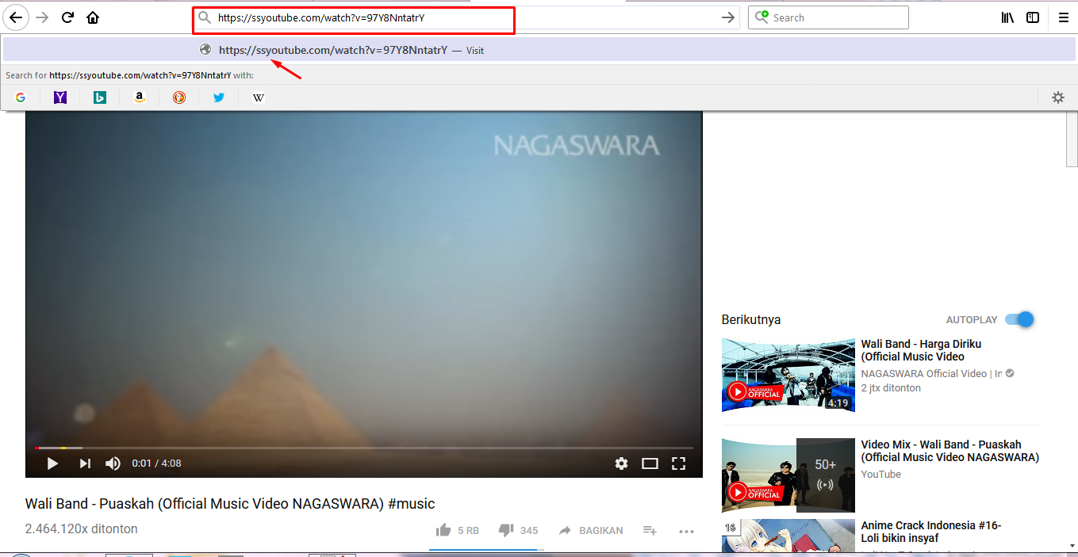Click the Berikutnya heading text
The image size is (1078, 557).
751,320
